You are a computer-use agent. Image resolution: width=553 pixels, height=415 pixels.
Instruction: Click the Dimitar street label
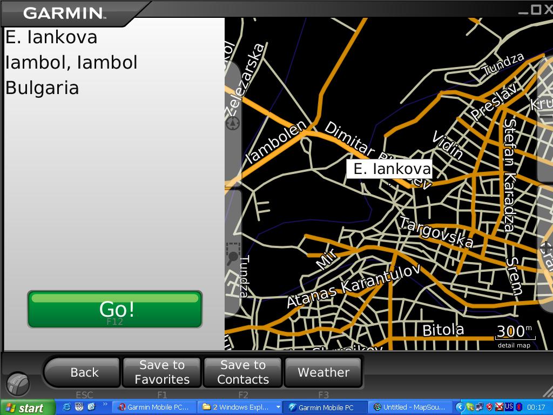tap(349, 138)
